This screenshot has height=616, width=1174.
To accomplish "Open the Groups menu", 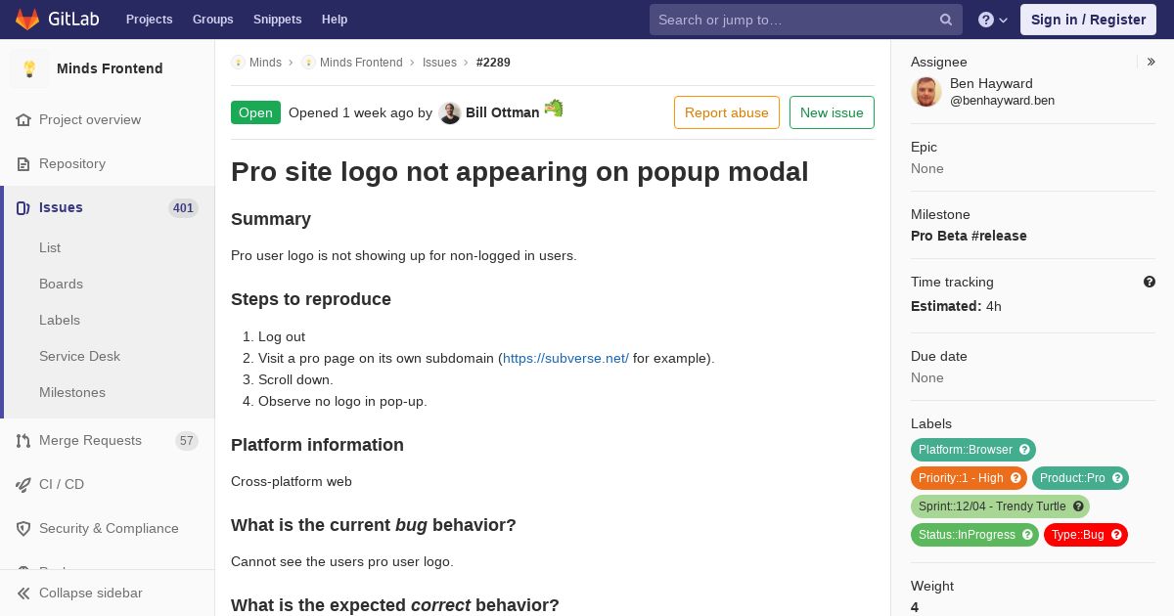I will (213, 20).
